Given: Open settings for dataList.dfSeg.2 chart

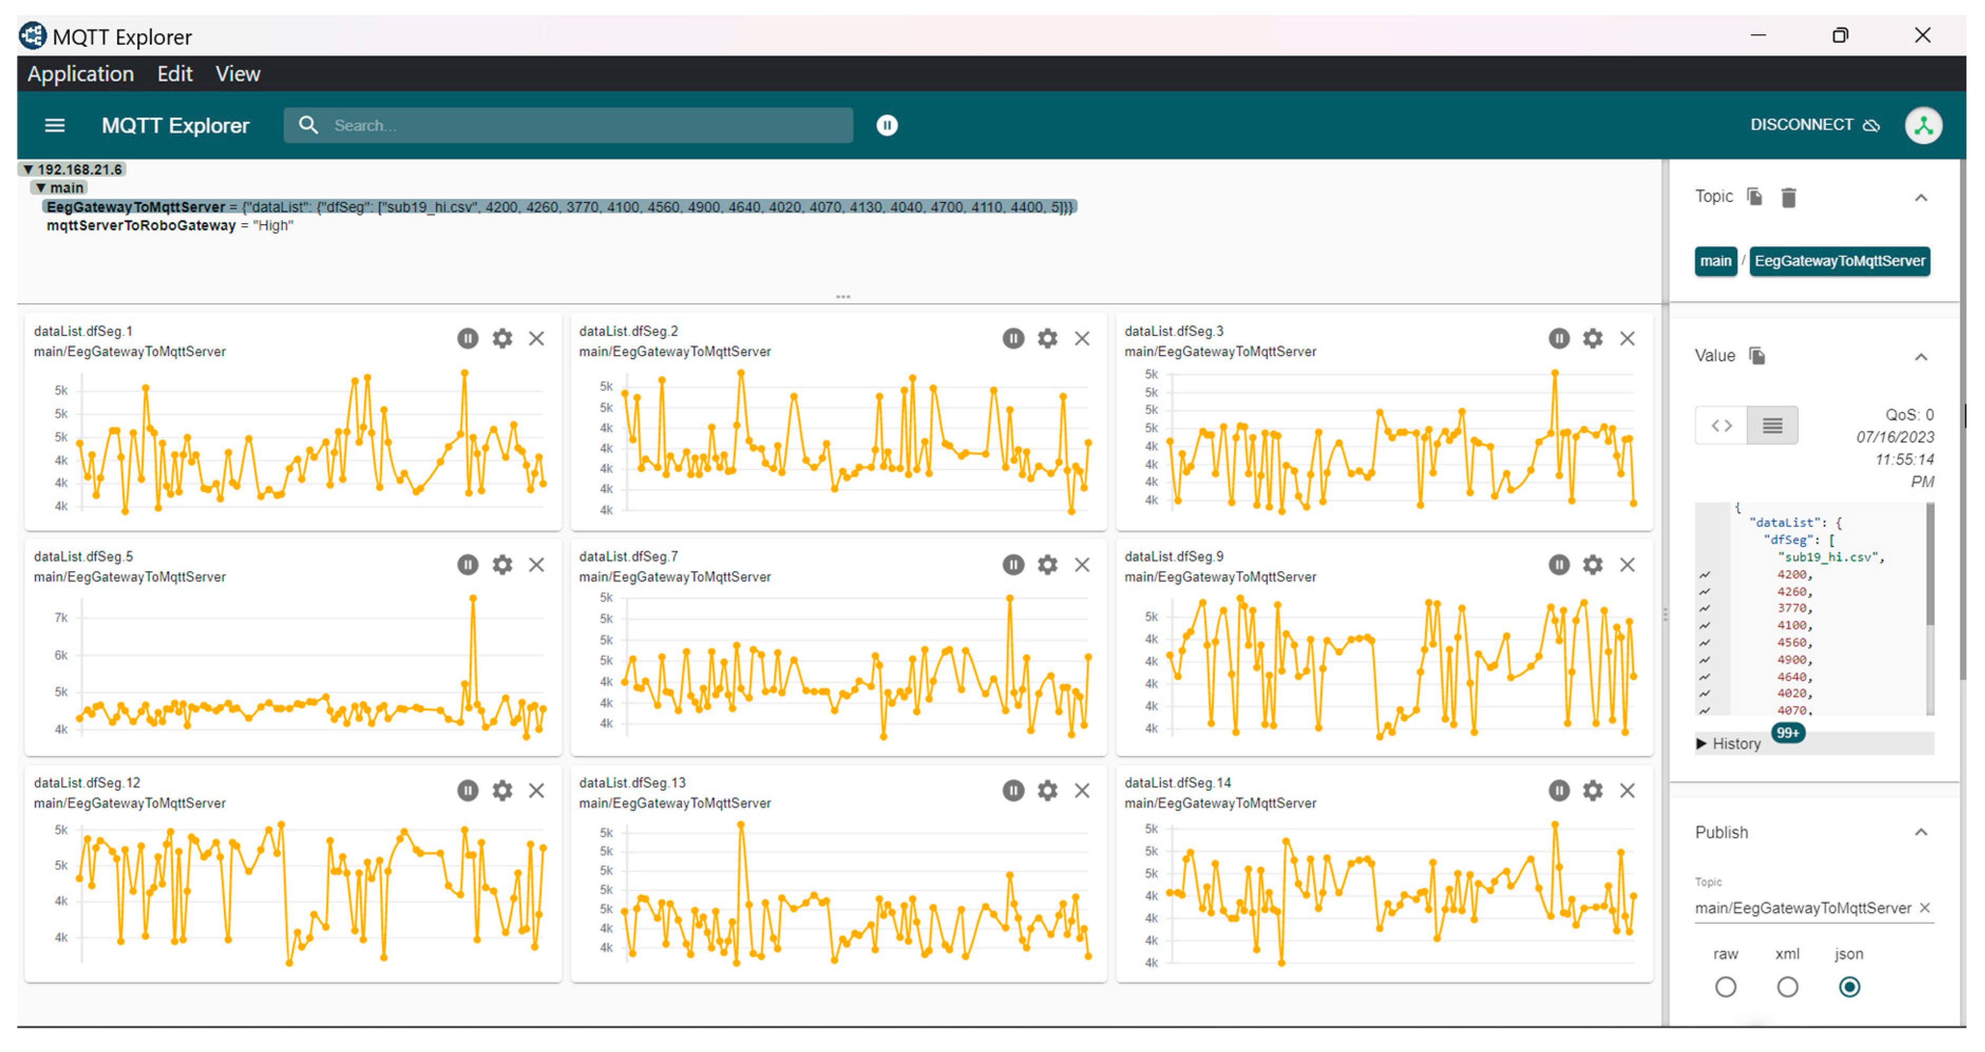Looking at the screenshot, I should [1046, 338].
